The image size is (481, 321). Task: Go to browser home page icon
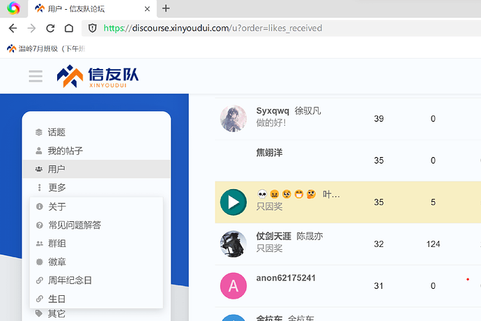tap(69, 28)
